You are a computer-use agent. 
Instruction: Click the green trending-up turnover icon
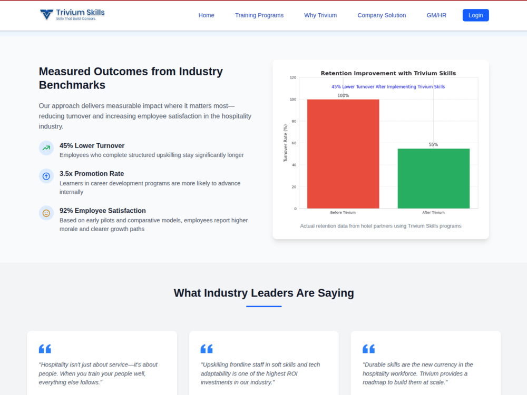46,148
